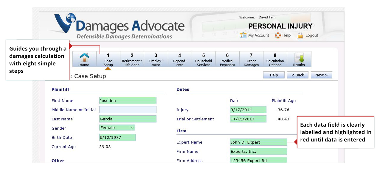Switch to step 3 Employment
This screenshot has width=380, height=173.
(x=156, y=59)
